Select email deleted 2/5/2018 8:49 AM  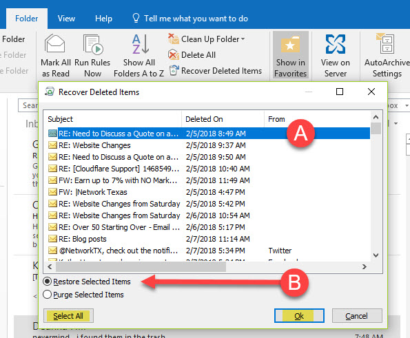click(x=209, y=134)
